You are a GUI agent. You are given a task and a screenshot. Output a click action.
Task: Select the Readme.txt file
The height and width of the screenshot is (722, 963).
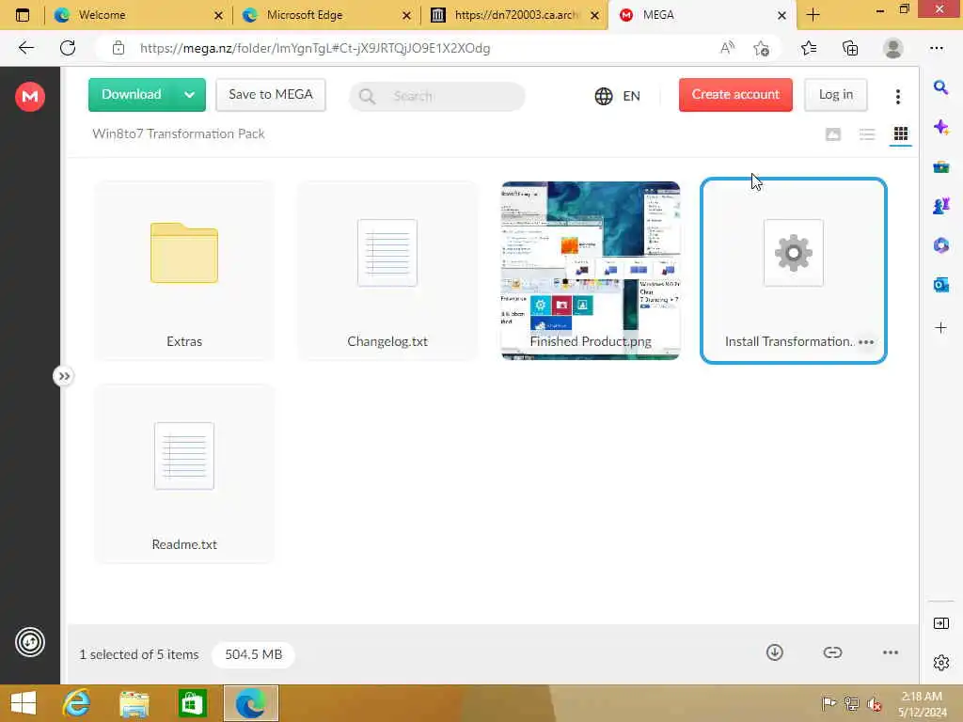[184, 474]
